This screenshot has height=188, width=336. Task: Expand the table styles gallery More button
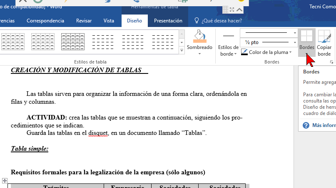[182, 51]
